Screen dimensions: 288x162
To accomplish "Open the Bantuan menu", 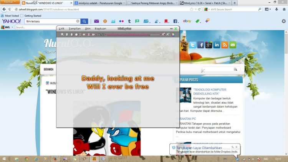I will coord(100,29).
